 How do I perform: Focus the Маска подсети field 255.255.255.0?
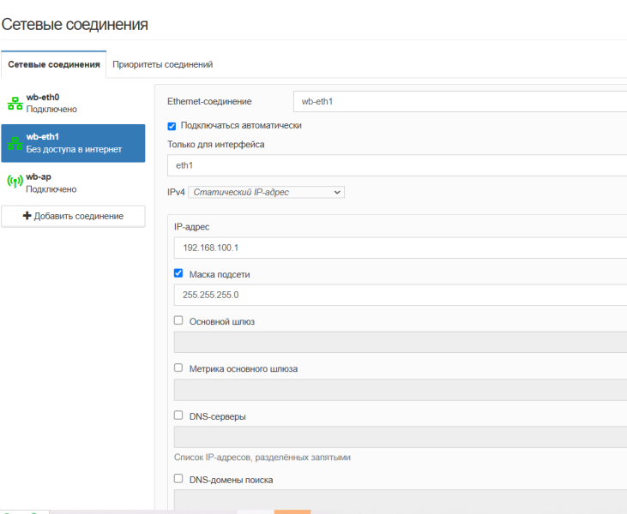point(401,295)
